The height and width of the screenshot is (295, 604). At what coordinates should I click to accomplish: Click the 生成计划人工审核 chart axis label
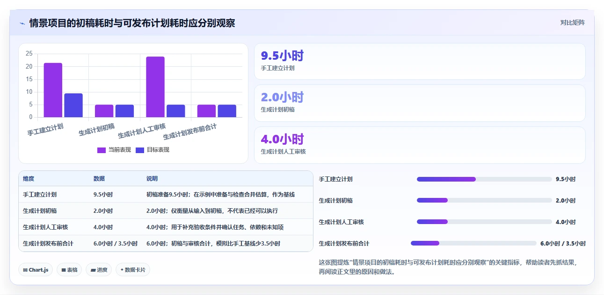coord(142,131)
